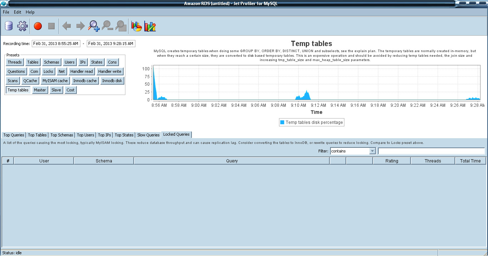Select the Slave preset
Screen dimensions: 488x256
[56, 90]
